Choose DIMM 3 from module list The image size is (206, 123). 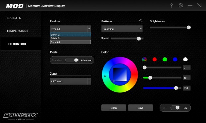pos(70,38)
